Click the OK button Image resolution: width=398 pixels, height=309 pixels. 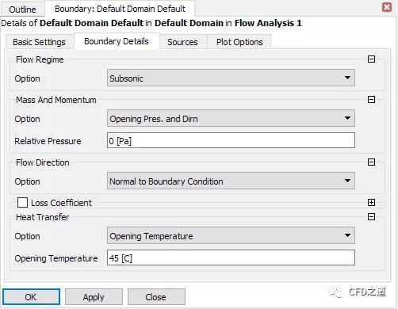pyautogui.click(x=31, y=297)
